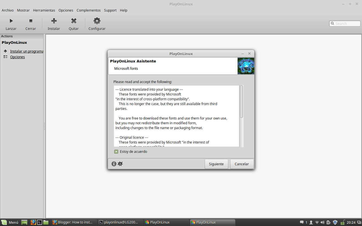Open the Herramientas menu
Image resolution: width=362 pixels, height=226 pixels.
pyautogui.click(x=44, y=10)
